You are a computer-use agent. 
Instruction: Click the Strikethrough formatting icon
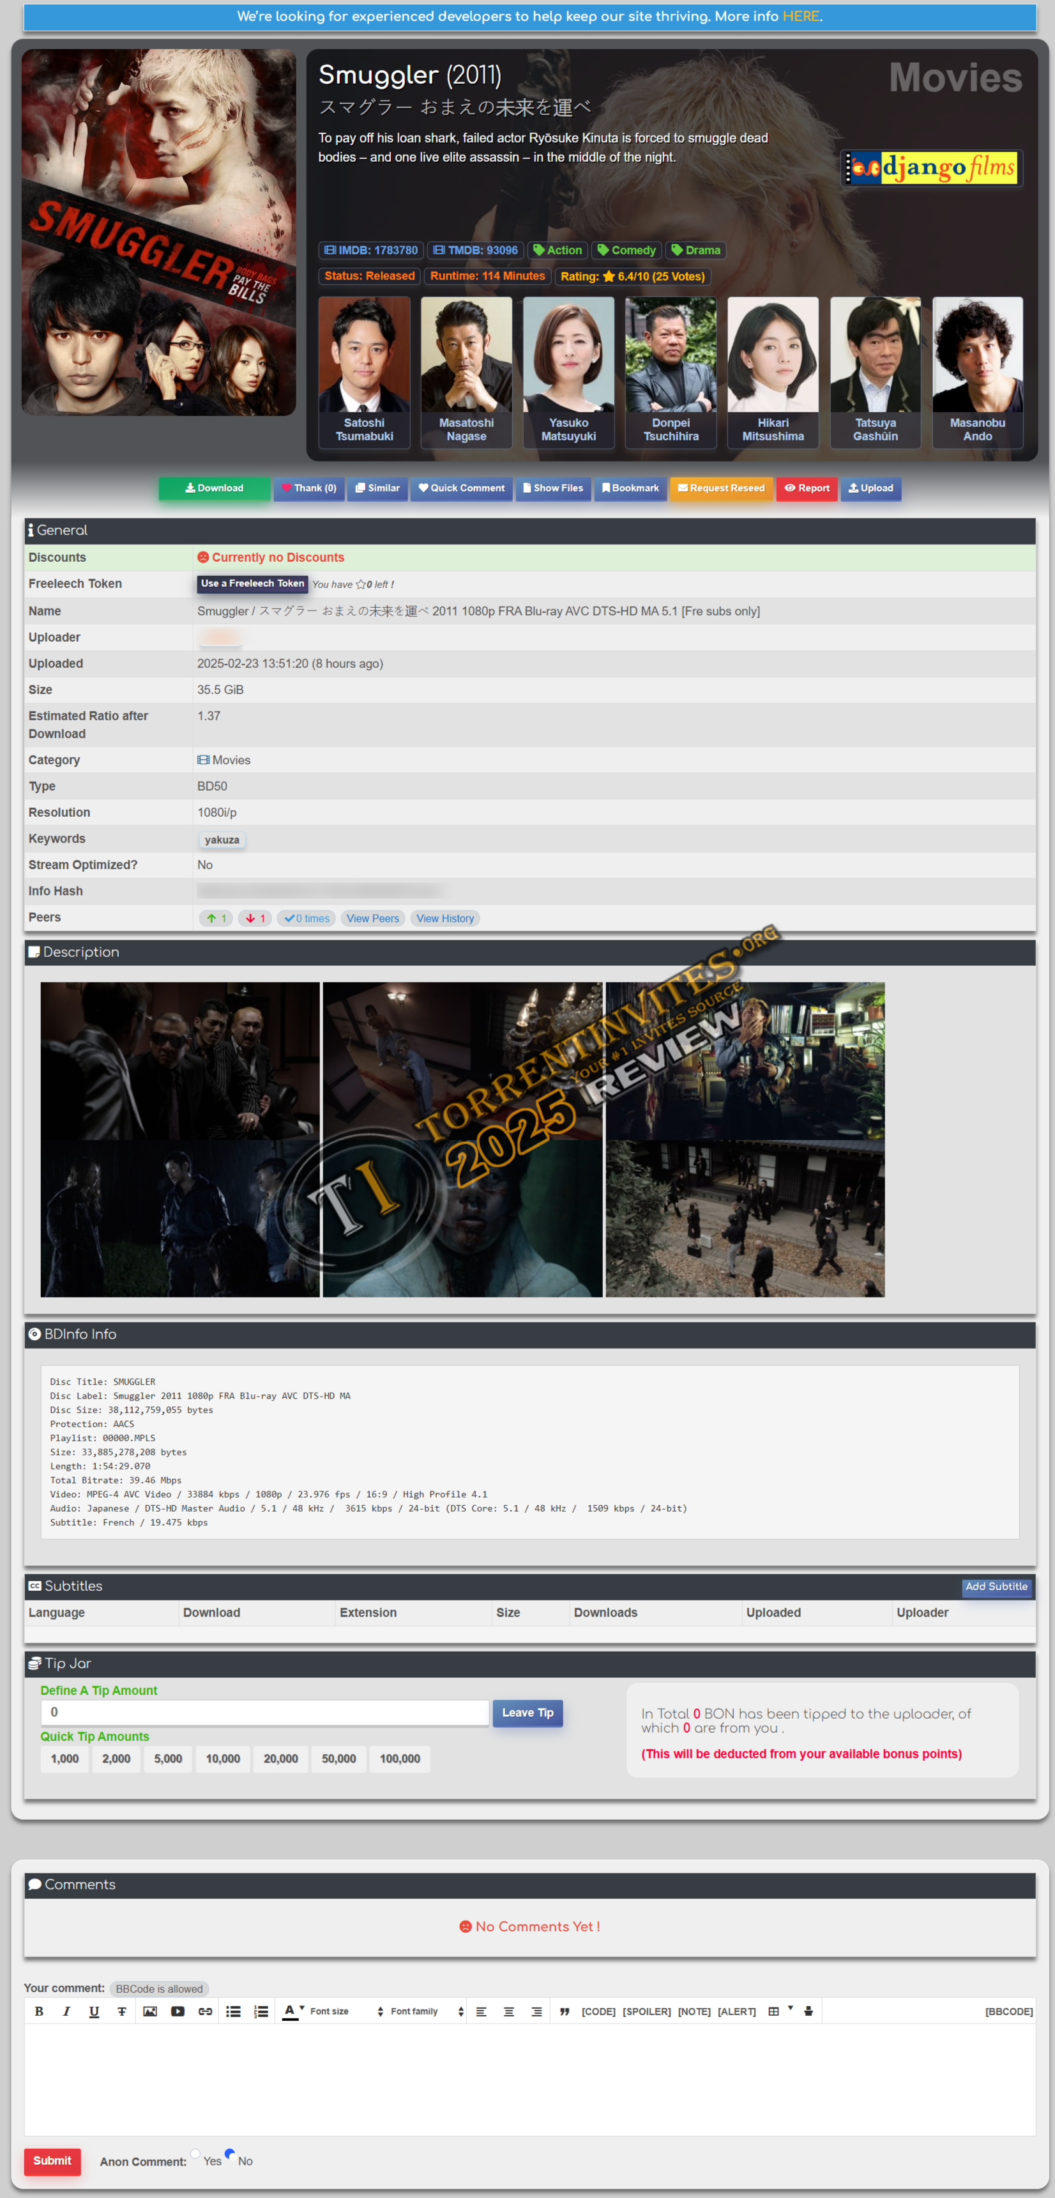[122, 2011]
